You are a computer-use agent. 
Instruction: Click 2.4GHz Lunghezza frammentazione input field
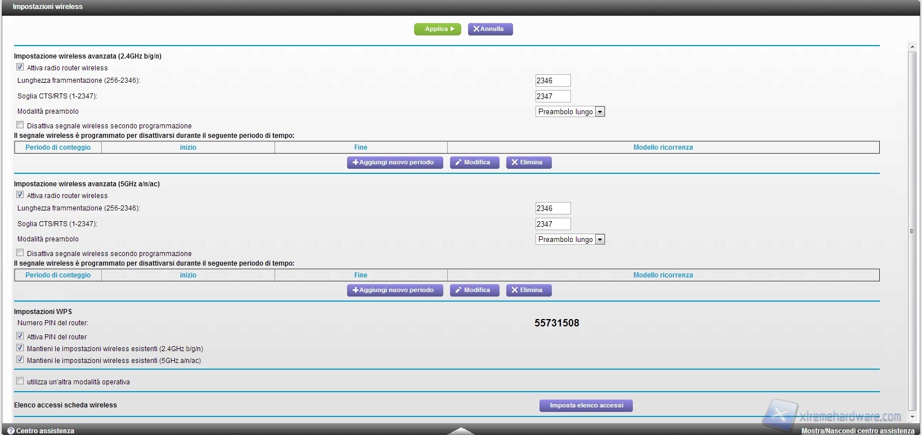[x=552, y=80]
